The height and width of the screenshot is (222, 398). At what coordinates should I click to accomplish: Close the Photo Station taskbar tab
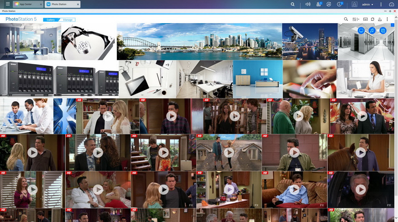(x=78, y=4)
